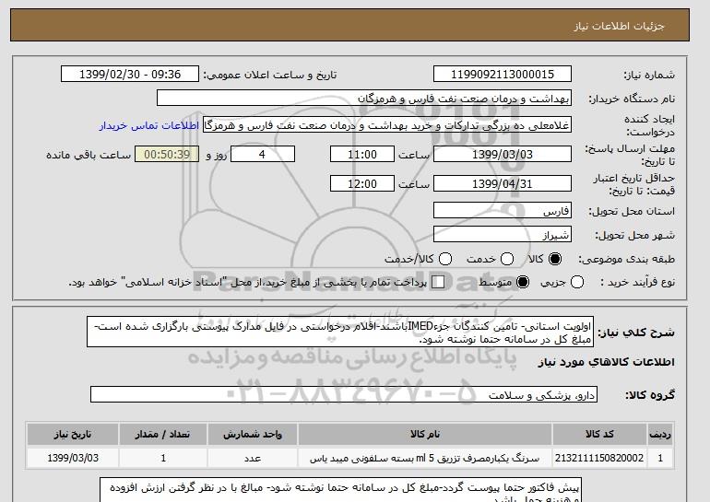This screenshot has height=502, width=710.
Task: Click the delivery city field شیراز
Action: point(503,234)
